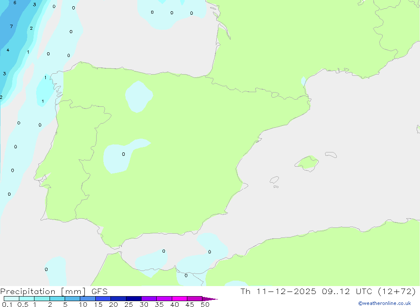
Task: Click the map precipitation value '6'
Action: (15, 3)
